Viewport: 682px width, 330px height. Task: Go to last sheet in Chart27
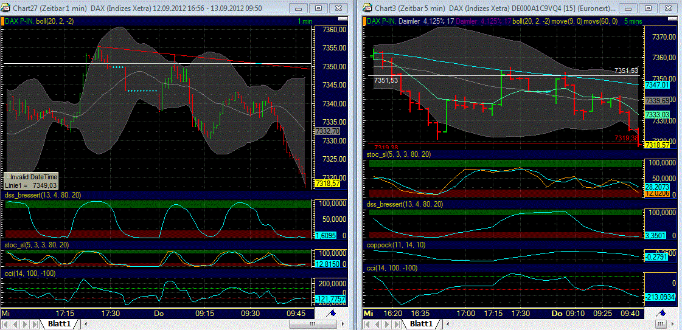(x=34, y=324)
